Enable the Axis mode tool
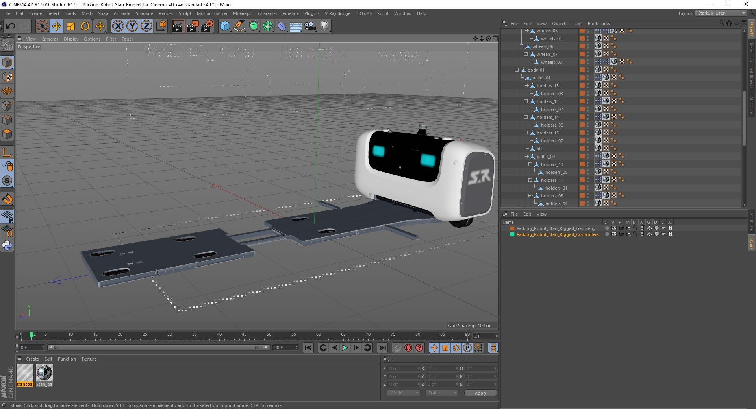756x409 pixels. (x=7, y=152)
